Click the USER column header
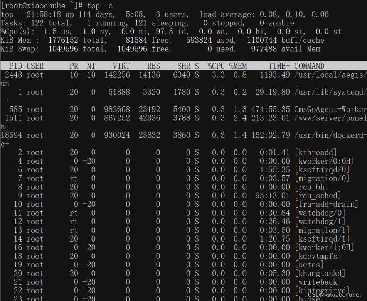The width and height of the screenshot is (367, 301). tap(35, 66)
